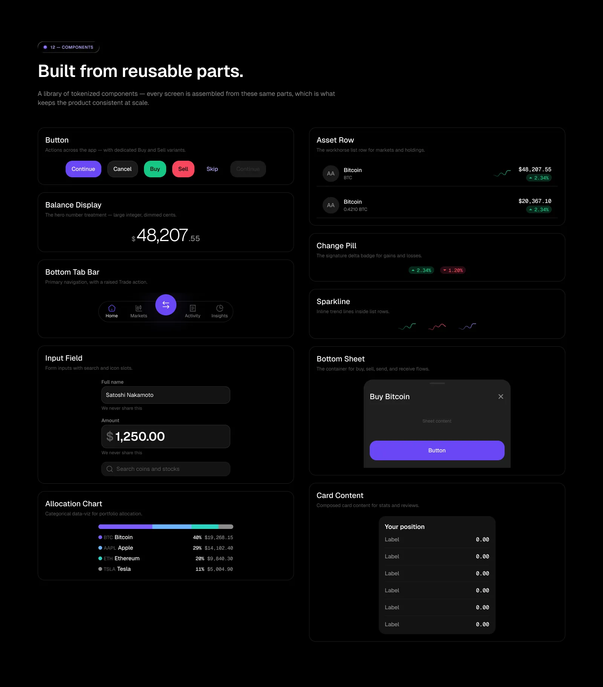This screenshot has height=687, width=603.
Task: Click the search magnifier icon
Action: (110, 469)
